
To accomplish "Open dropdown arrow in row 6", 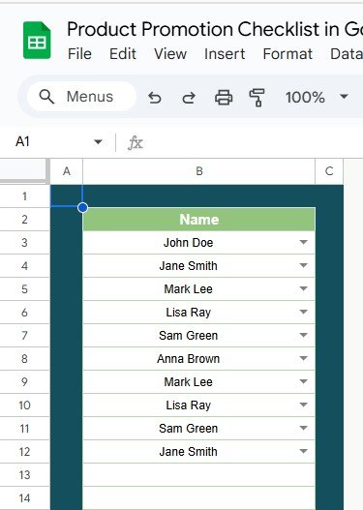I will 303,312.
